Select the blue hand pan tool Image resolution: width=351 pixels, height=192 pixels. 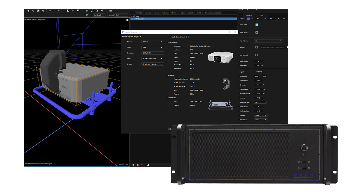[x=87, y=11]
